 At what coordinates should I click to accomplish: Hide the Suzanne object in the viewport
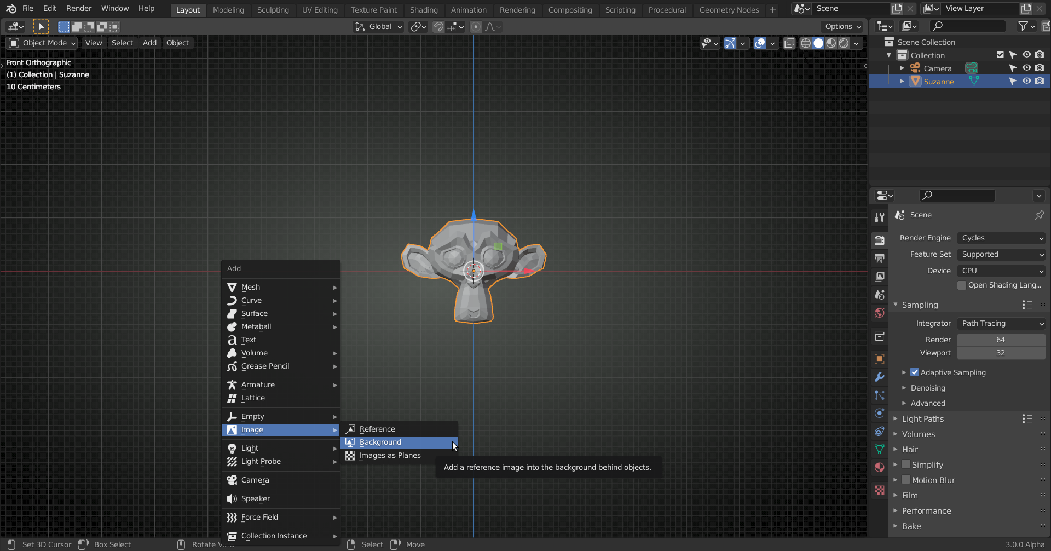[x=1026, y=81]
